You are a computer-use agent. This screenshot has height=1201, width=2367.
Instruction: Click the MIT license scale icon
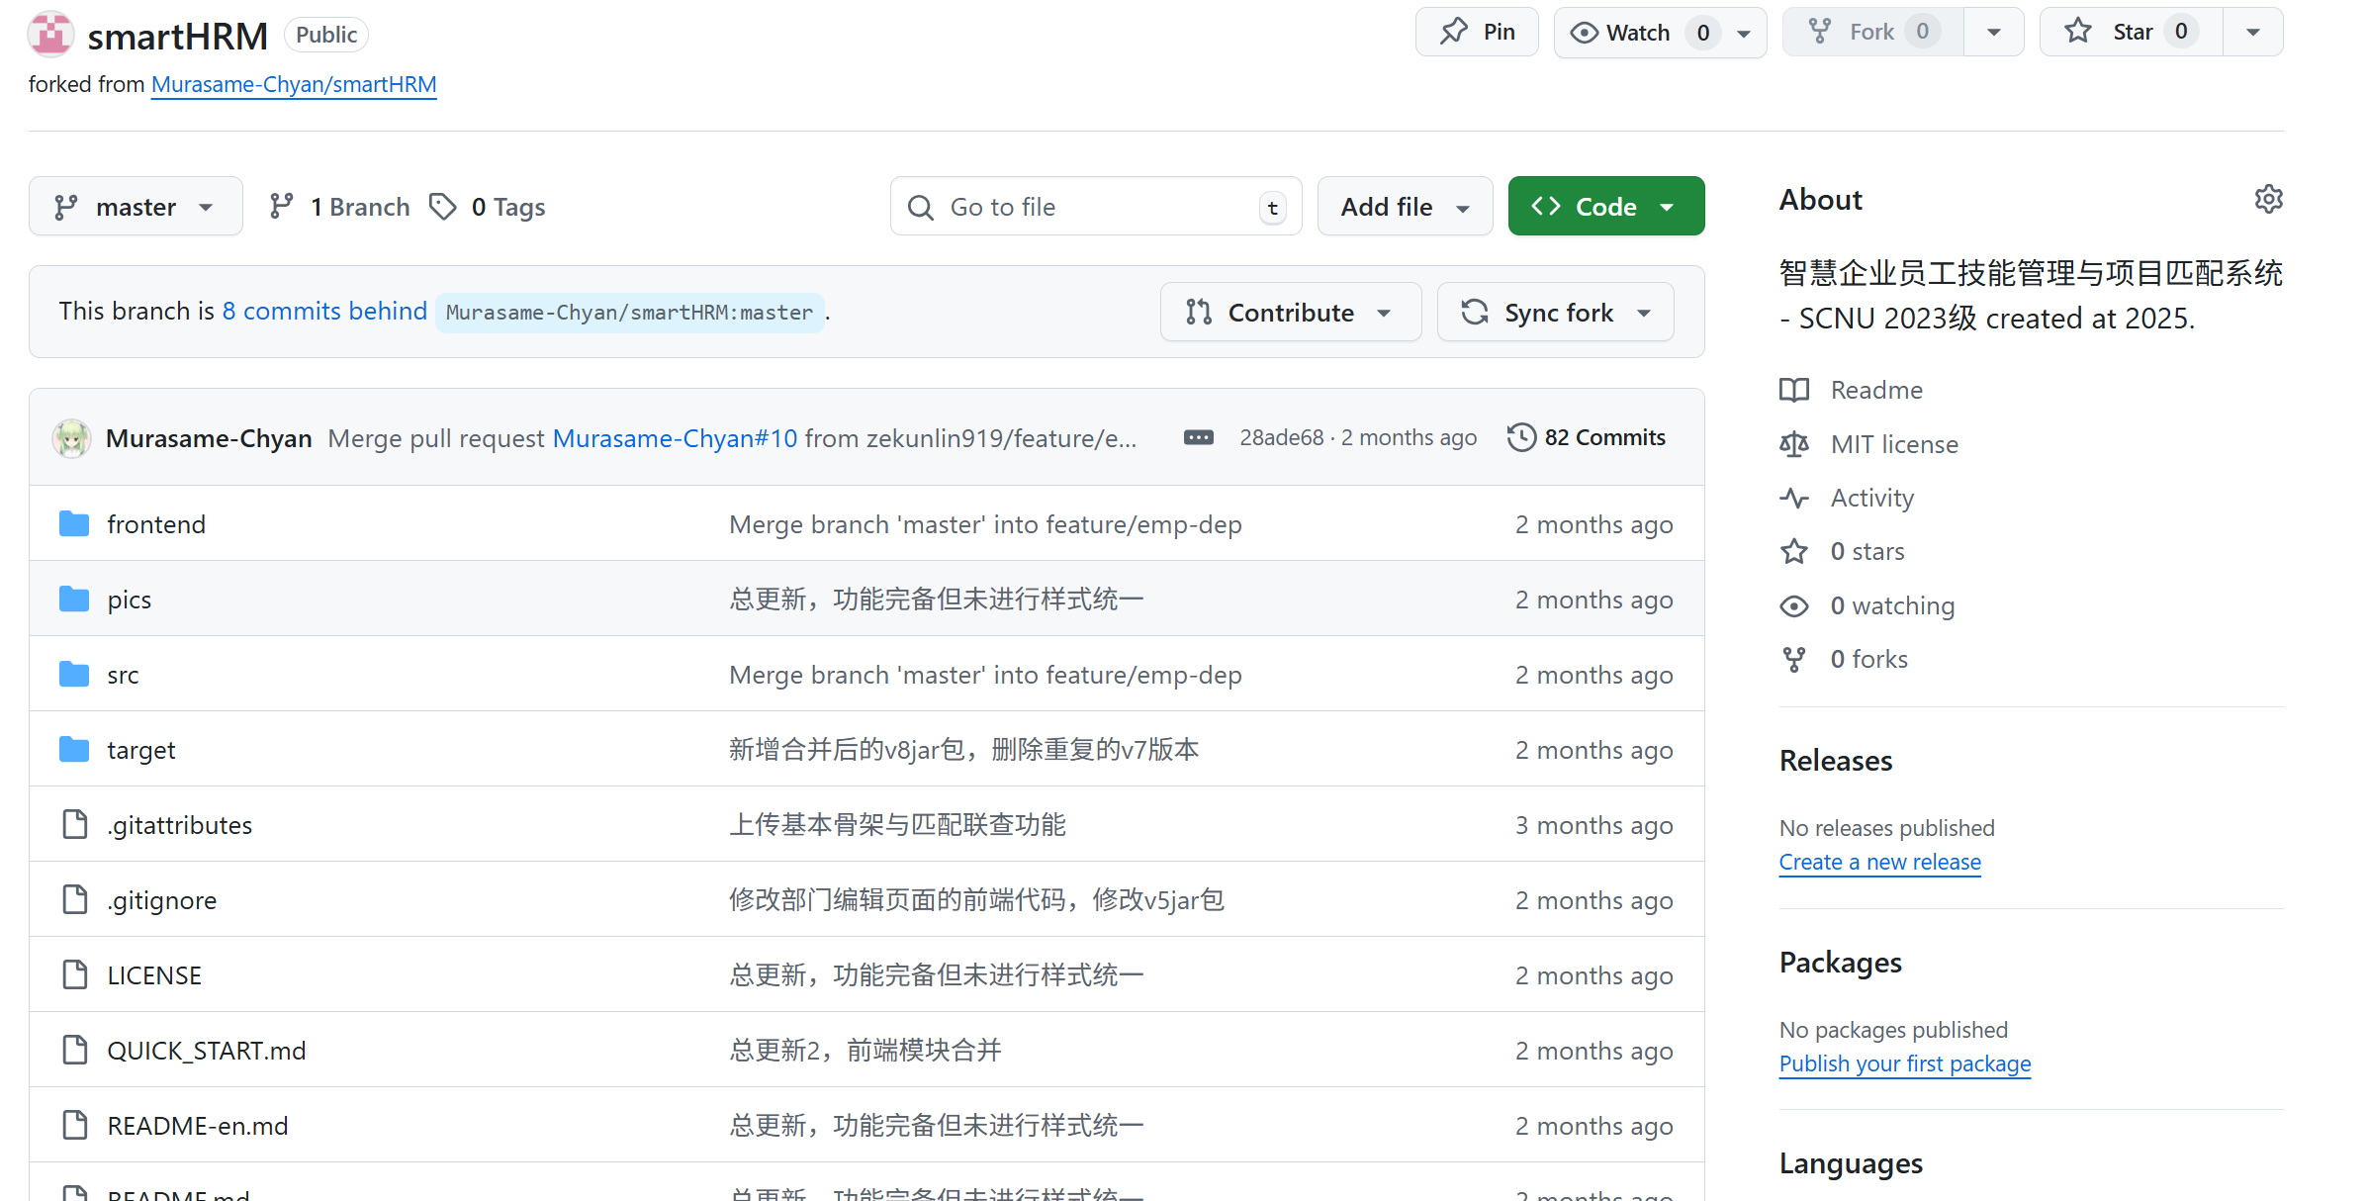click(1794, 444)
